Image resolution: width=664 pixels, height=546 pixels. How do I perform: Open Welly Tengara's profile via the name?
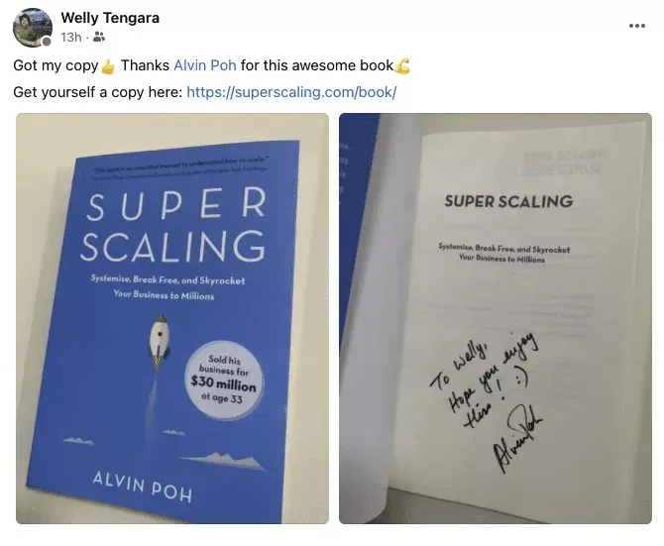[110, 18]
